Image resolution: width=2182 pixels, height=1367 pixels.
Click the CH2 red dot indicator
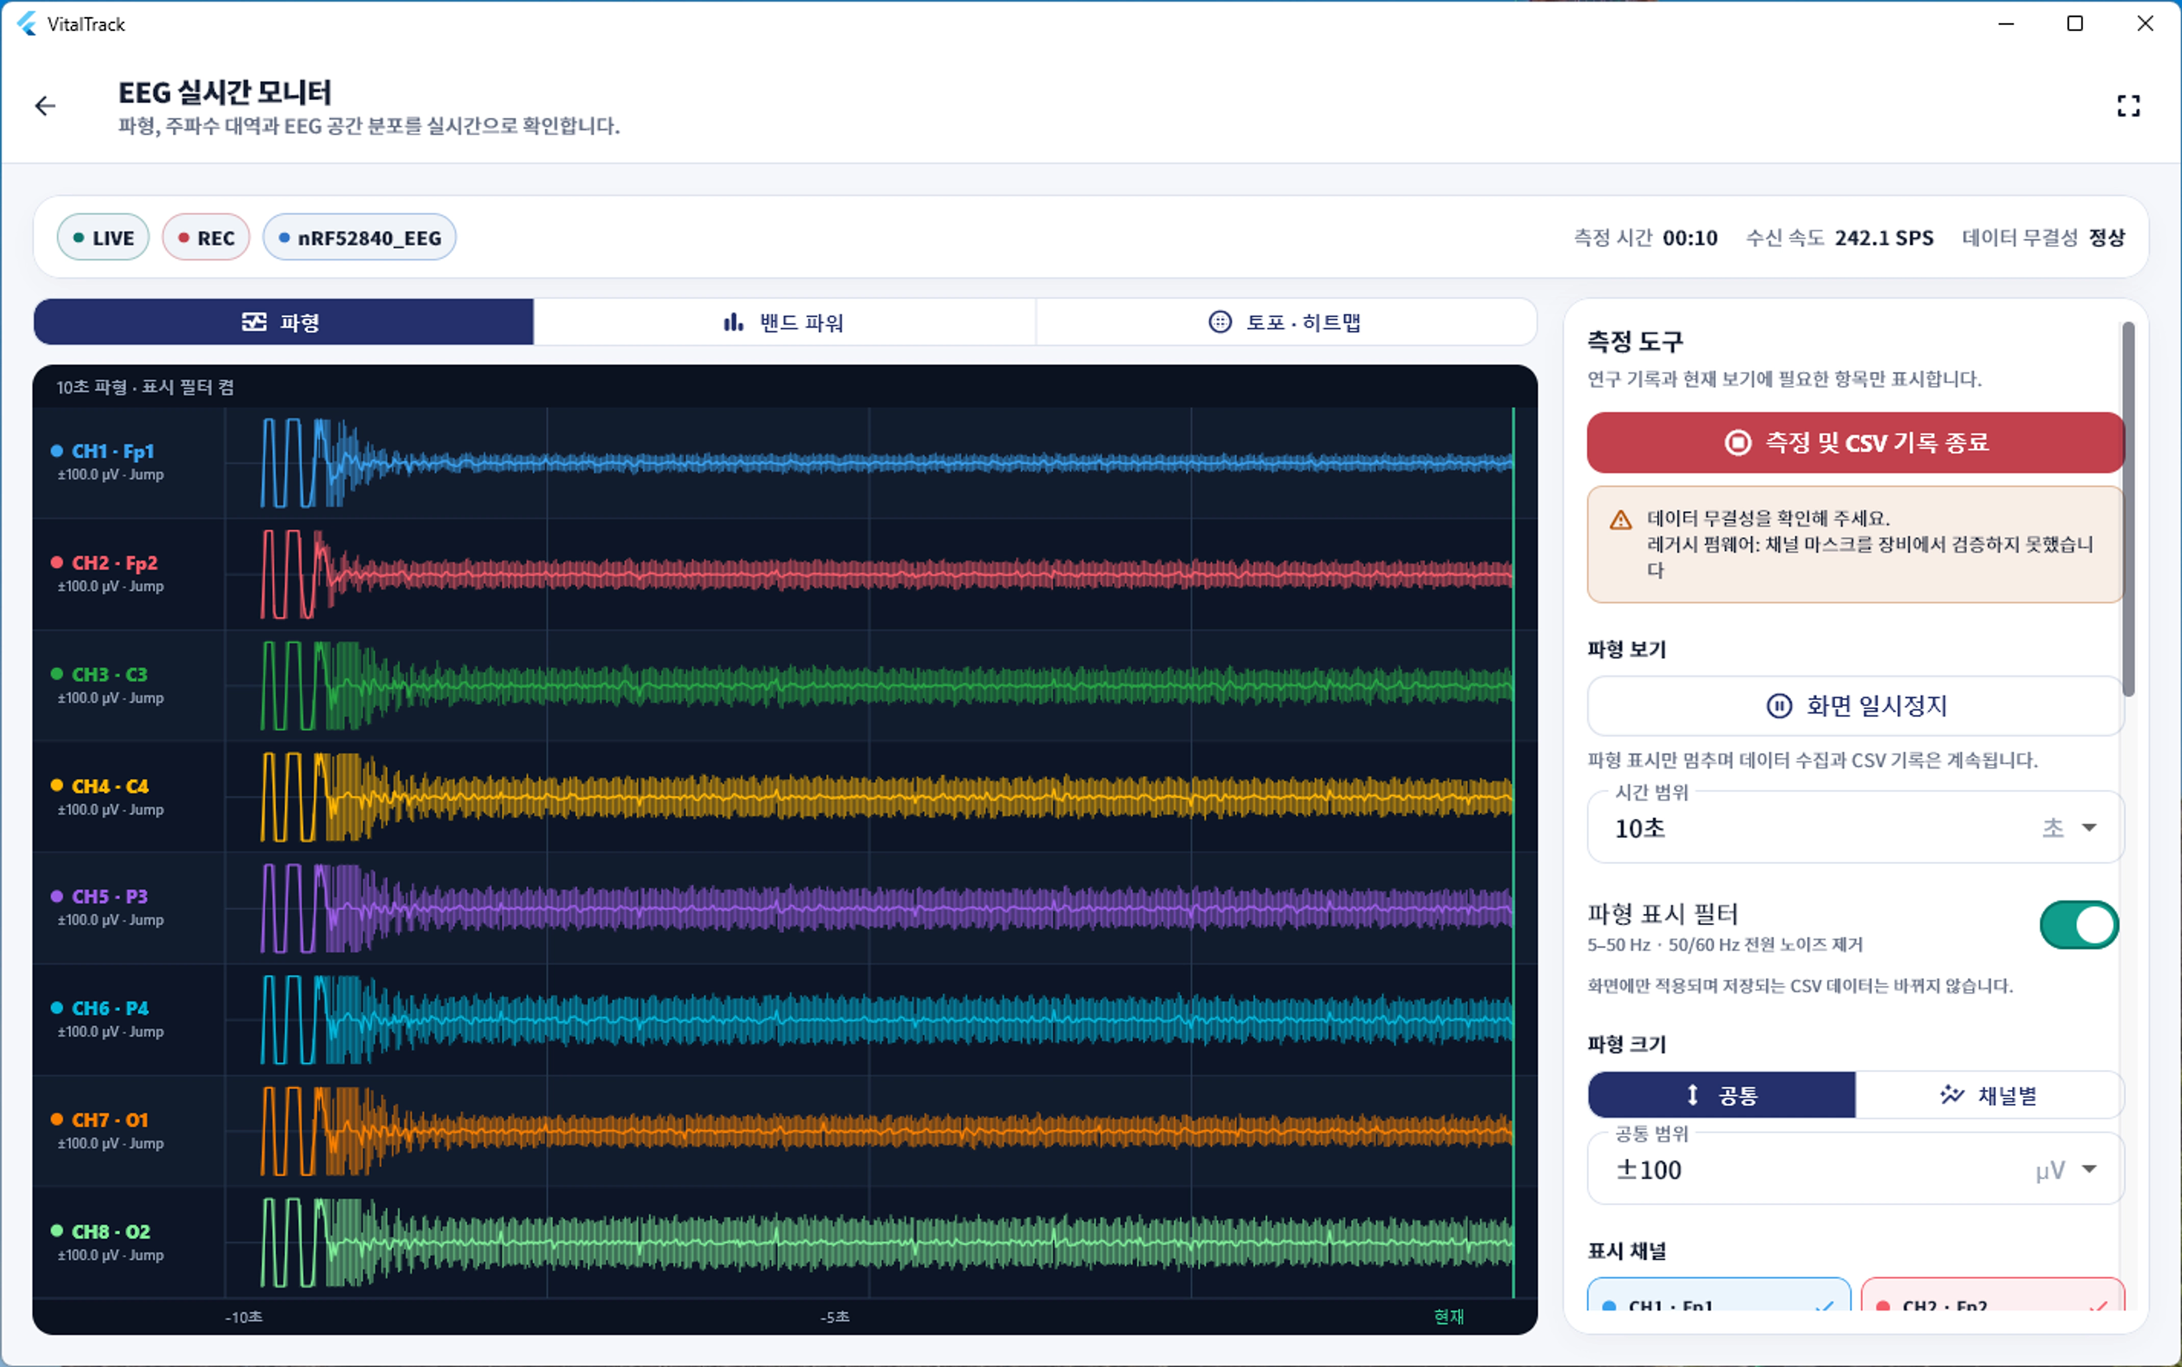click(x=57, y=562)
